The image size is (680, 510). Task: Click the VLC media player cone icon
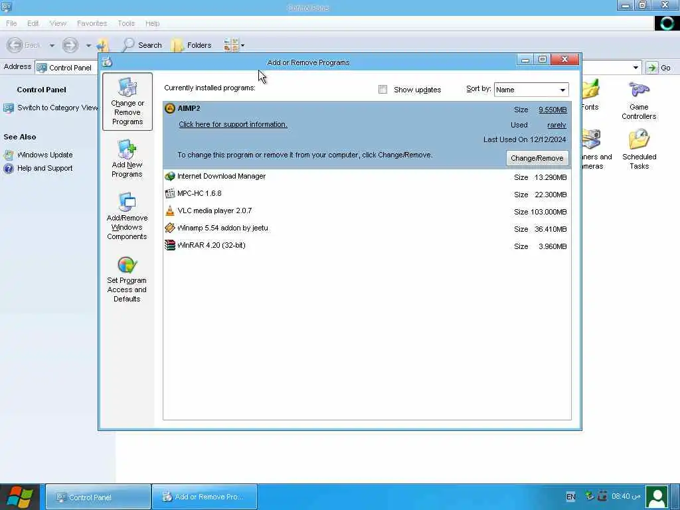pyautogui.click(x=170, y=211)
